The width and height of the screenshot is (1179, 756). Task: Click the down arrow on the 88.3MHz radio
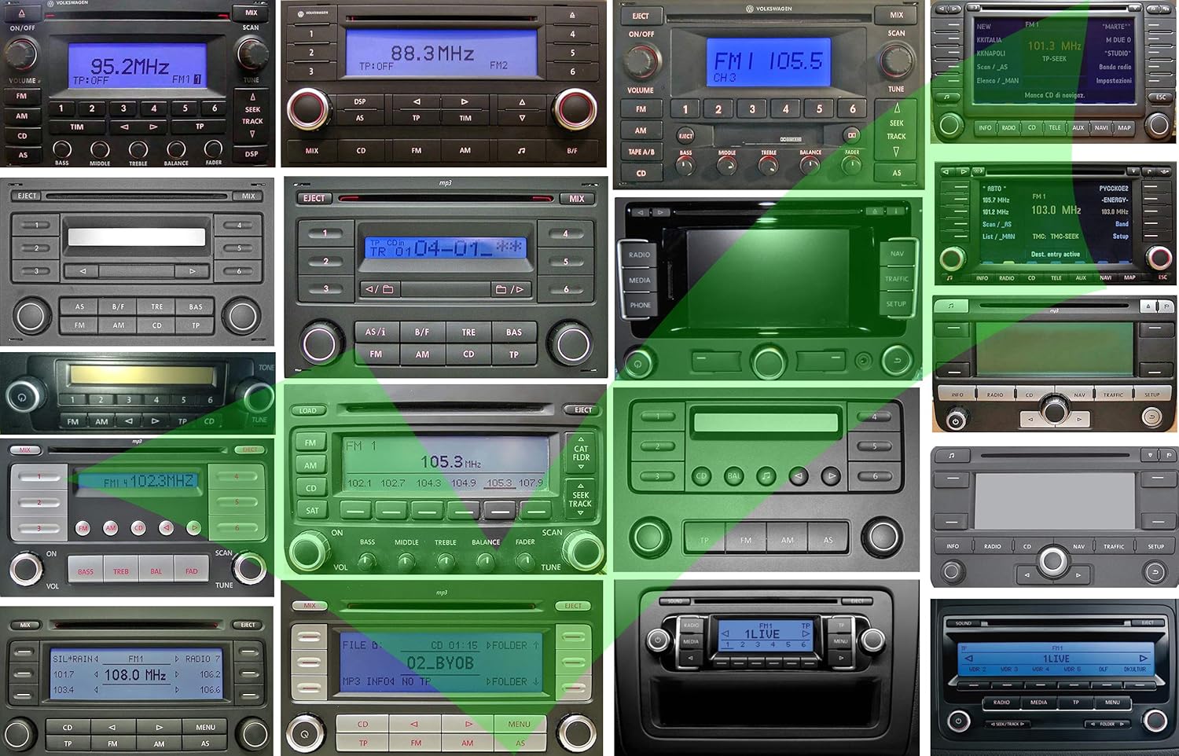click(x=522, y=118)
